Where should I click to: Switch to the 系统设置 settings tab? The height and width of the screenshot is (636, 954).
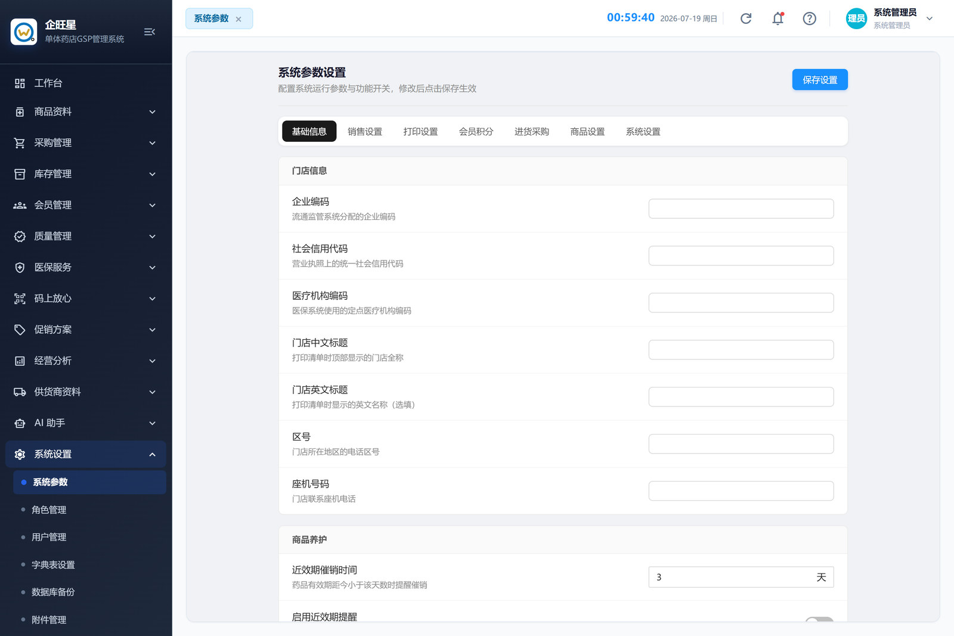pos(643,131)
